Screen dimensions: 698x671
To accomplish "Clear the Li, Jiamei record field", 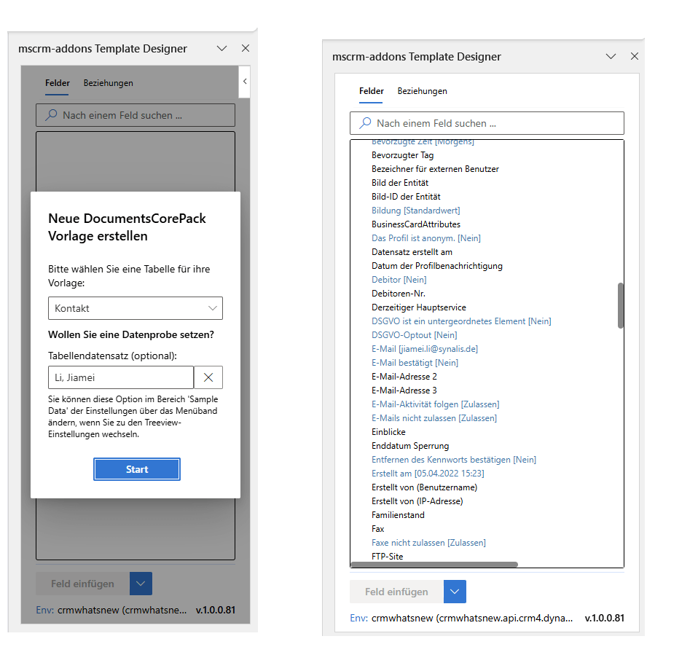I will point(208,377).
